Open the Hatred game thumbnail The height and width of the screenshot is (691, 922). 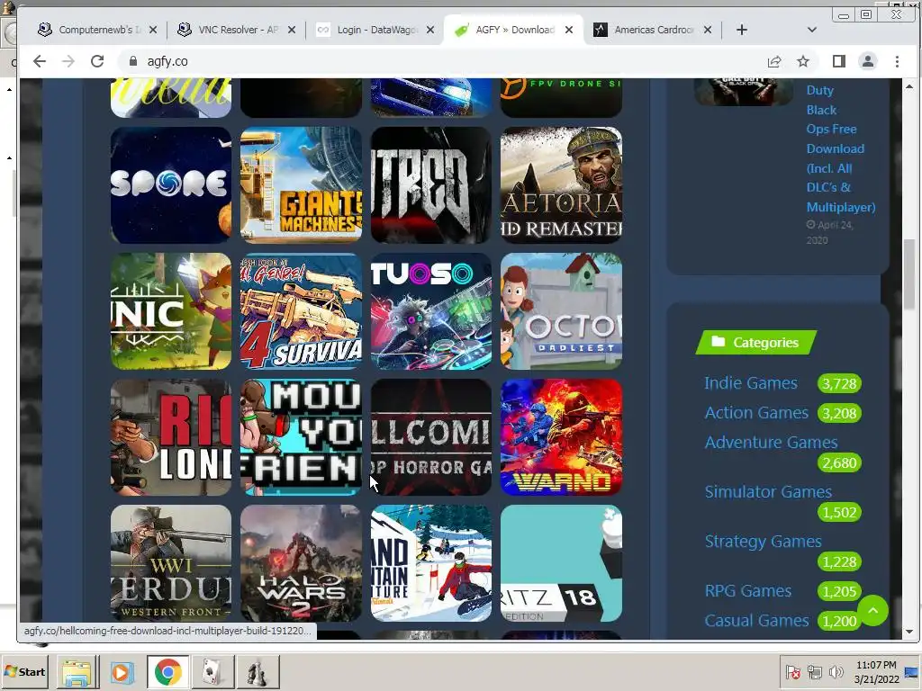(431, 185)
